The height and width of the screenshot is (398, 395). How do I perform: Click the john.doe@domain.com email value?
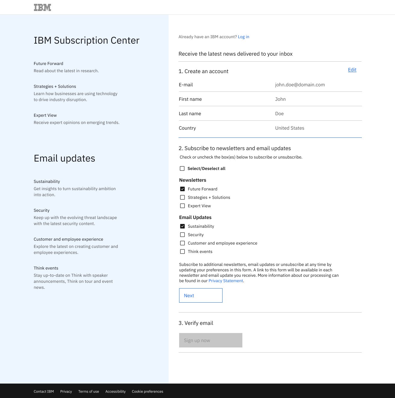300,85
